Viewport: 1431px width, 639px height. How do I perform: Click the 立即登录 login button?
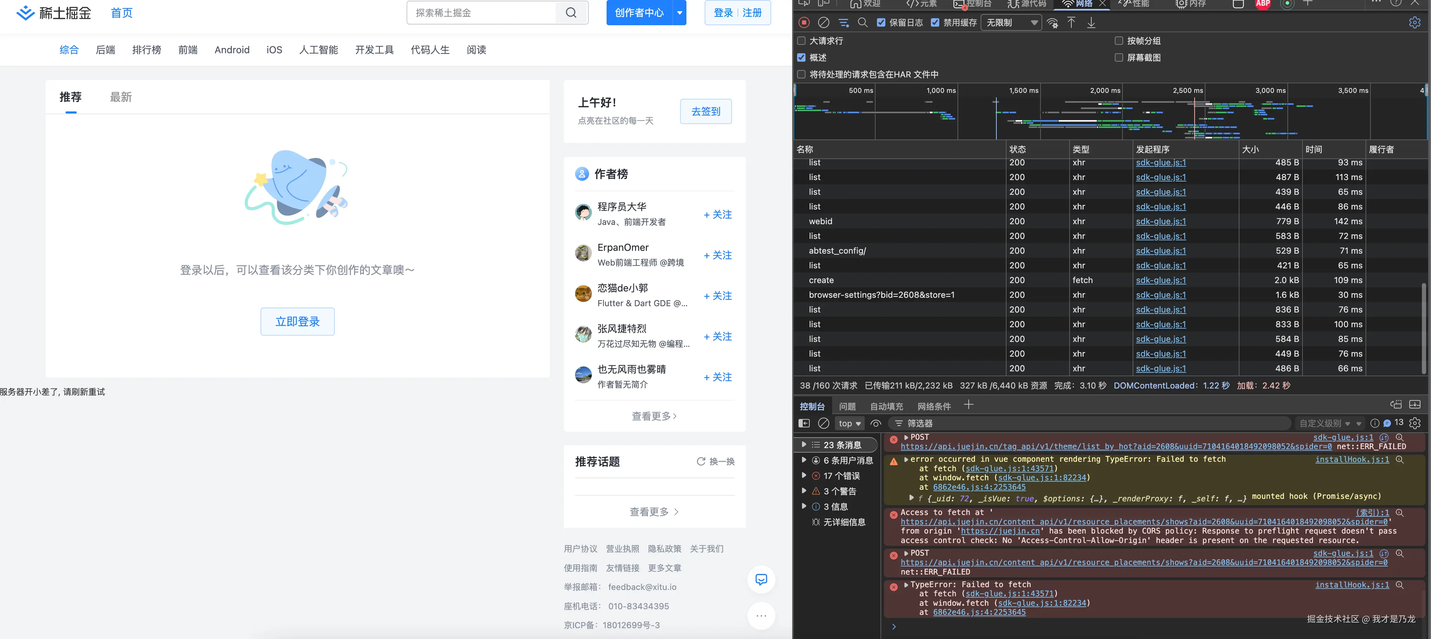(x=297, y=321)
